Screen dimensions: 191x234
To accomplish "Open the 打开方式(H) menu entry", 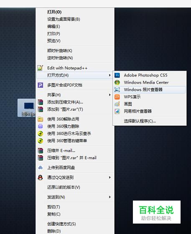I will pyautogui.click(x=76, y=75).
